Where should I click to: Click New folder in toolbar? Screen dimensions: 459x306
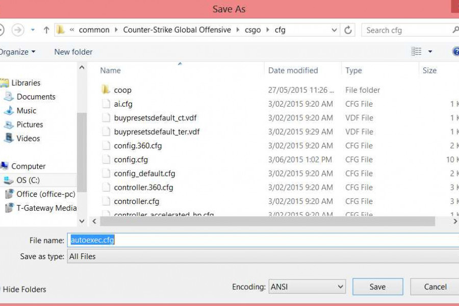73,52
